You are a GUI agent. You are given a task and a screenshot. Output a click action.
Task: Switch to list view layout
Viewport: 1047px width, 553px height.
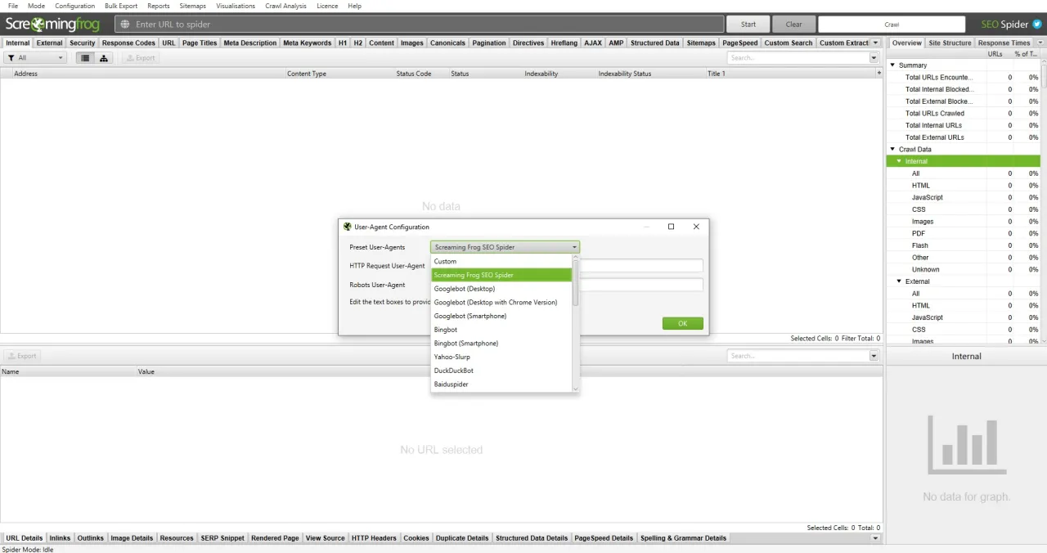pos(84,57)
